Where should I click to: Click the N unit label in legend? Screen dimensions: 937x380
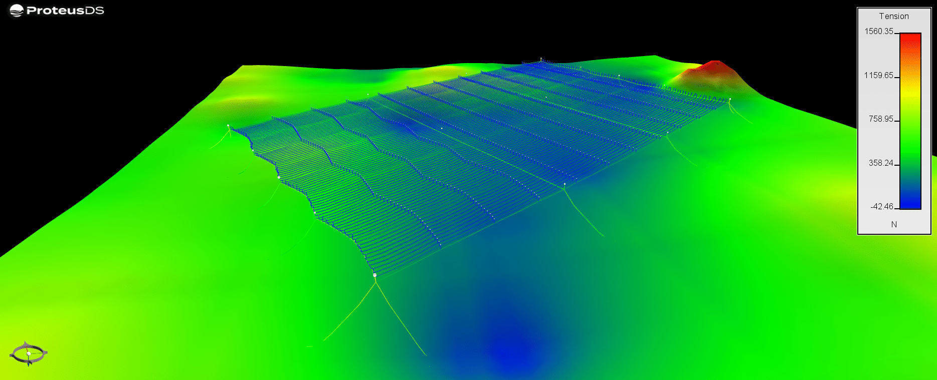(894, 224)
